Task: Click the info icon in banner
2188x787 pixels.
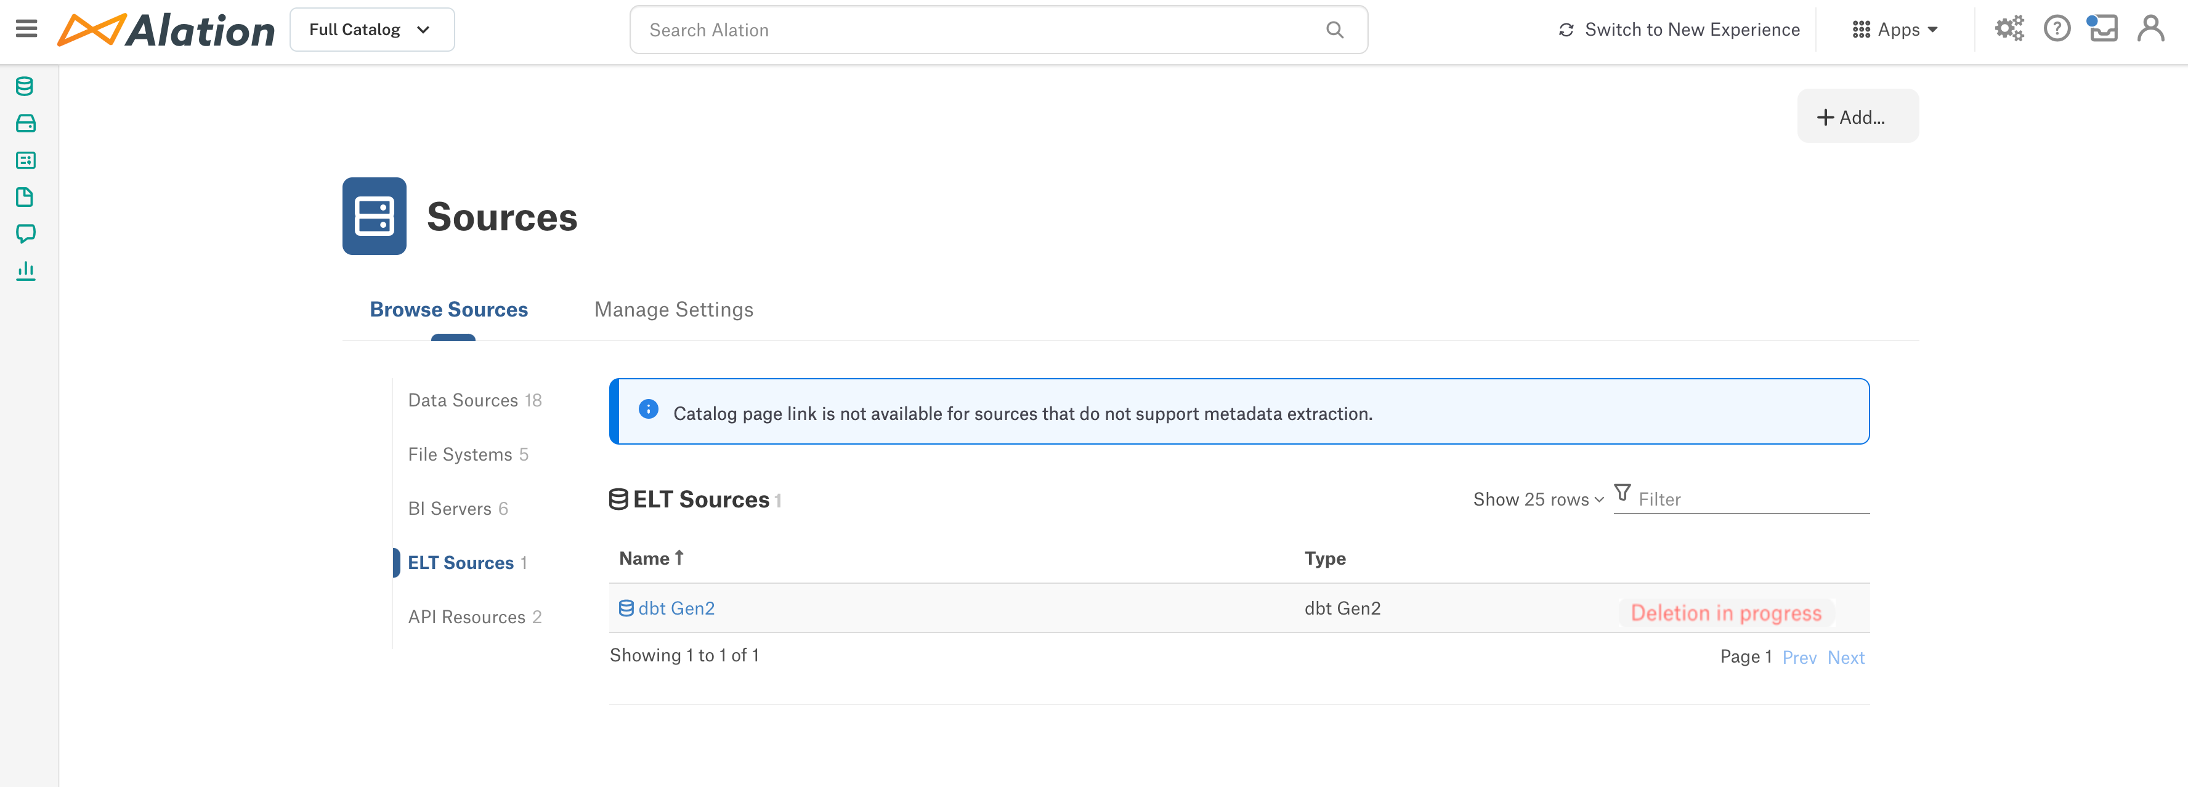Action: (x=648, y=410)
